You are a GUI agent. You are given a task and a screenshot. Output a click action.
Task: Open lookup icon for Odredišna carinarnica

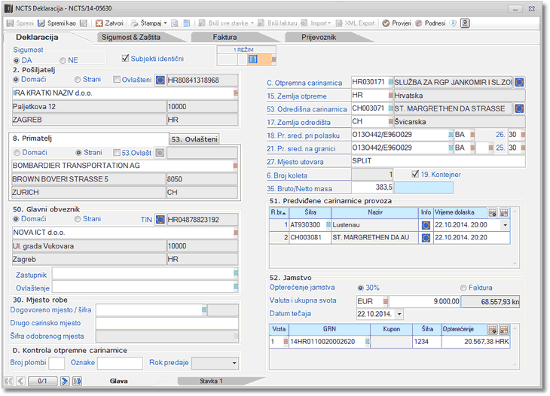click(x=519, y=108)
